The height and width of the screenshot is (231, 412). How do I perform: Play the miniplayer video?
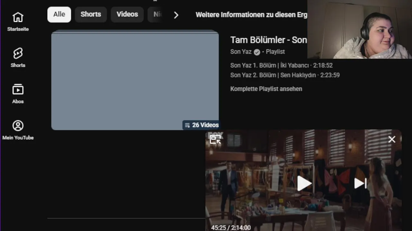pos(304,183)
